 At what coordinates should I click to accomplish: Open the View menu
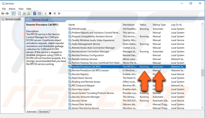21,9
